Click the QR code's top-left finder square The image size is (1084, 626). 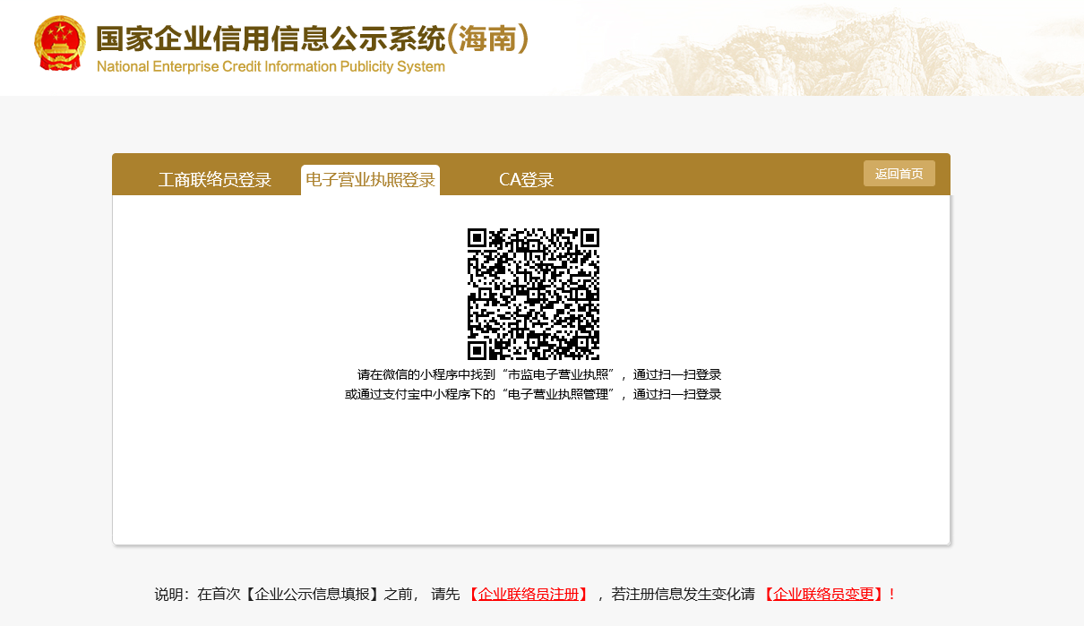pyautogui.click(x=477, y=238)
